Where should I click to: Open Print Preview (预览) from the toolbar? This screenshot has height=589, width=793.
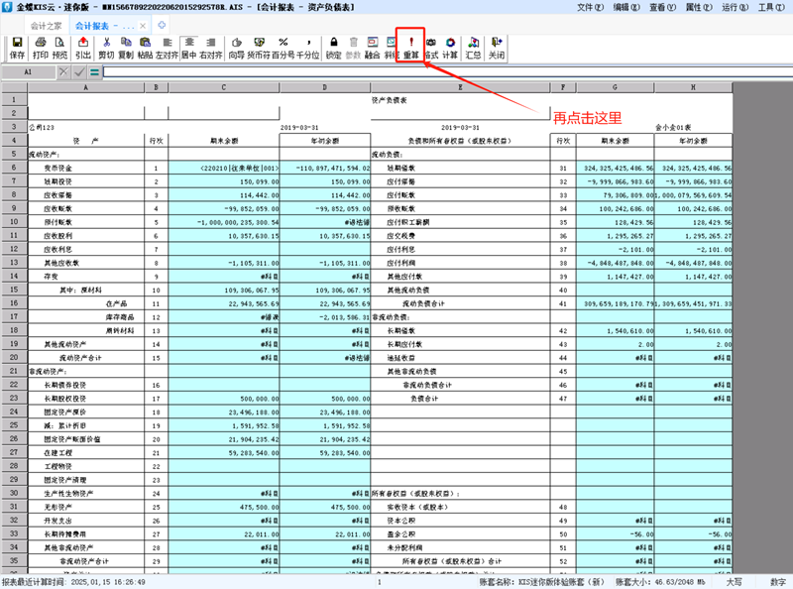tap(60, 49)
